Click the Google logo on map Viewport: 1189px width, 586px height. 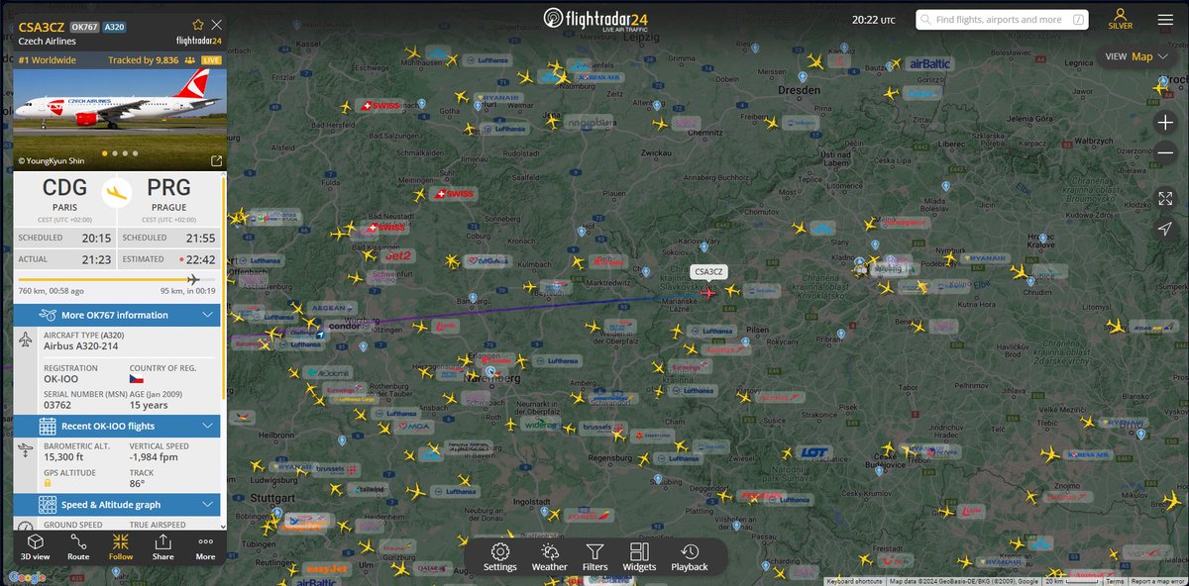pyautogui.click(x=26, y=578)
